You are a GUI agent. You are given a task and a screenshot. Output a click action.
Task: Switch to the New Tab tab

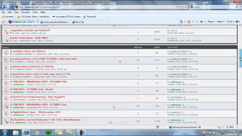click(x=87, y=22)
